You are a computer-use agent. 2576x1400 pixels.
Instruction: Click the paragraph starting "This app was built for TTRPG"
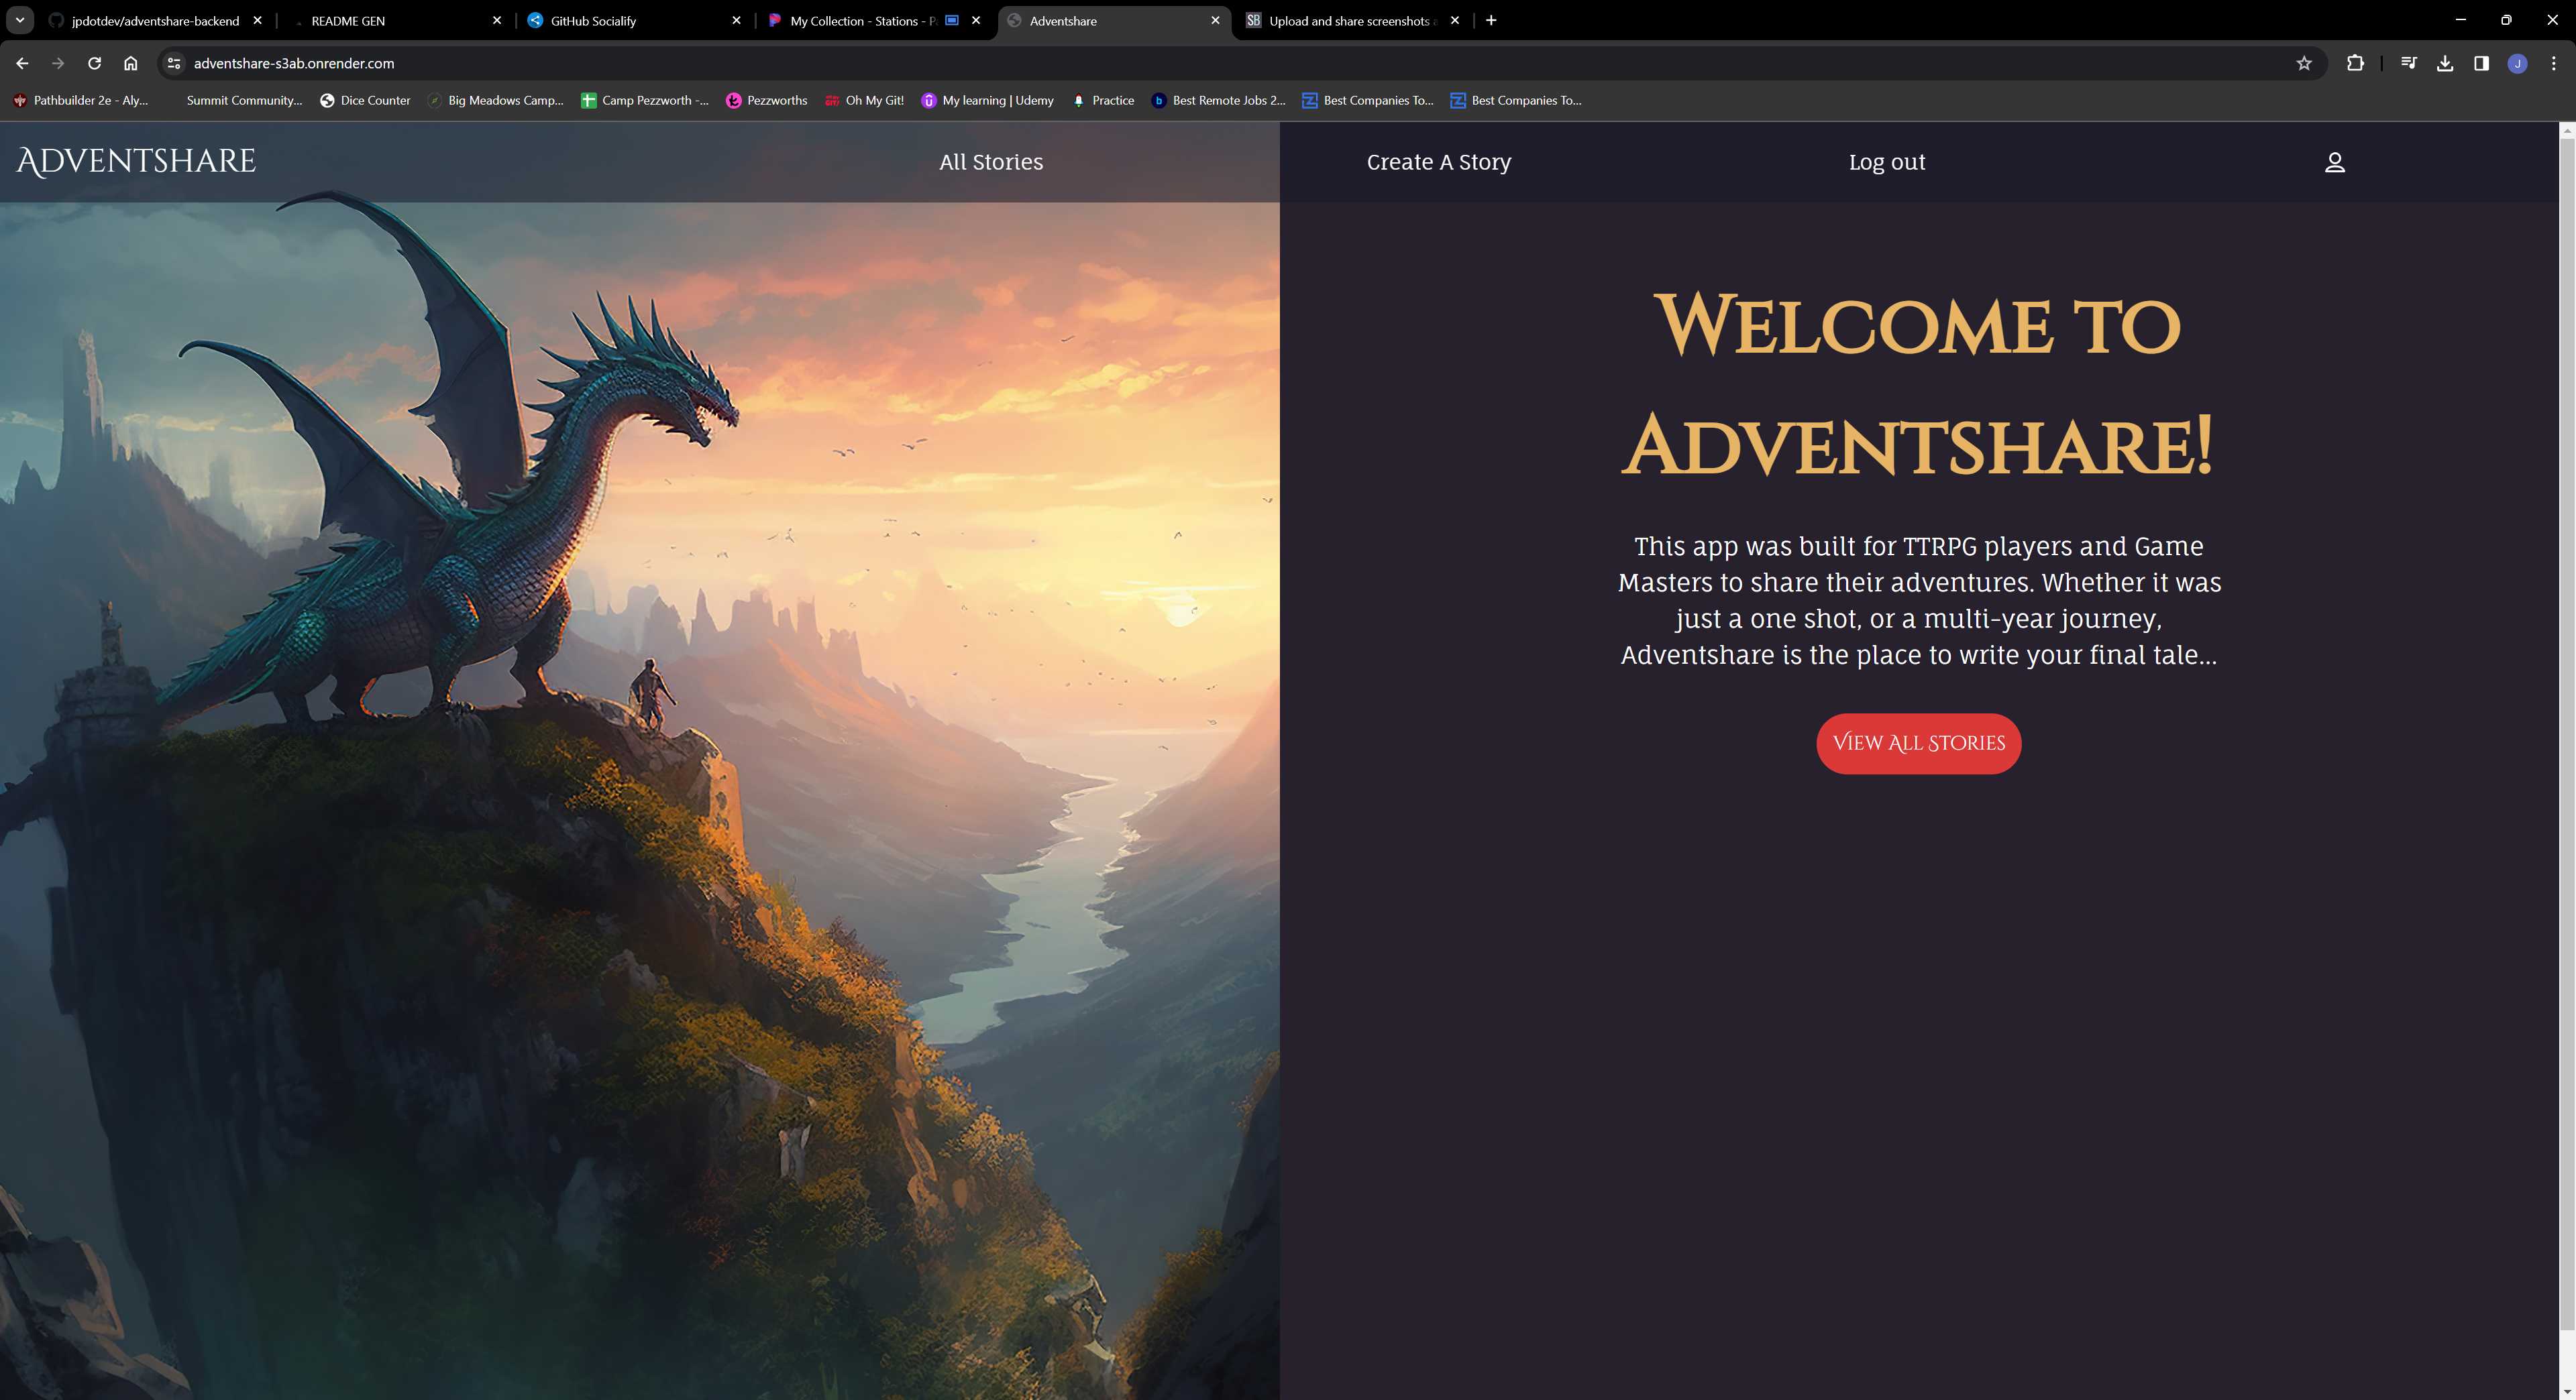tap(1919, 601)
